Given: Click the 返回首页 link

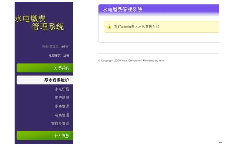Looking at the screenshot, I should [55, 55].
